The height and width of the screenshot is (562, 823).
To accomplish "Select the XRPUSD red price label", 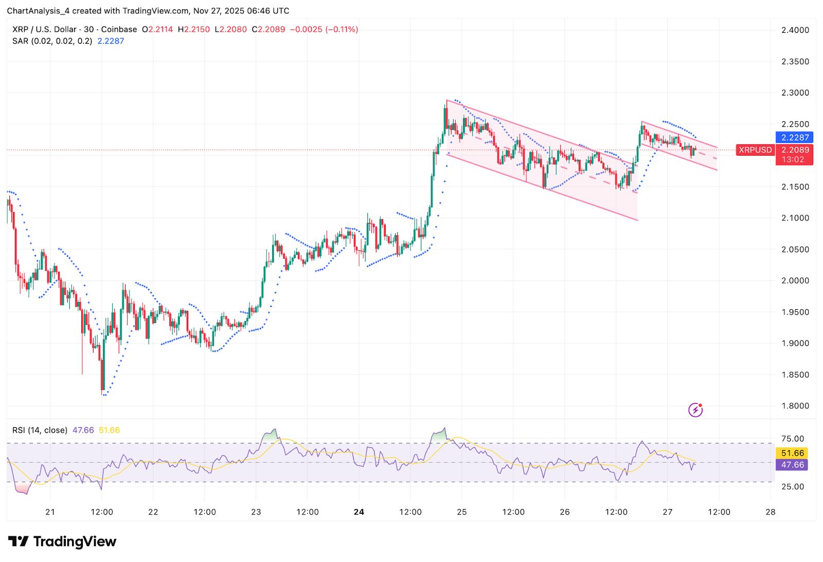I will (755, 150).
